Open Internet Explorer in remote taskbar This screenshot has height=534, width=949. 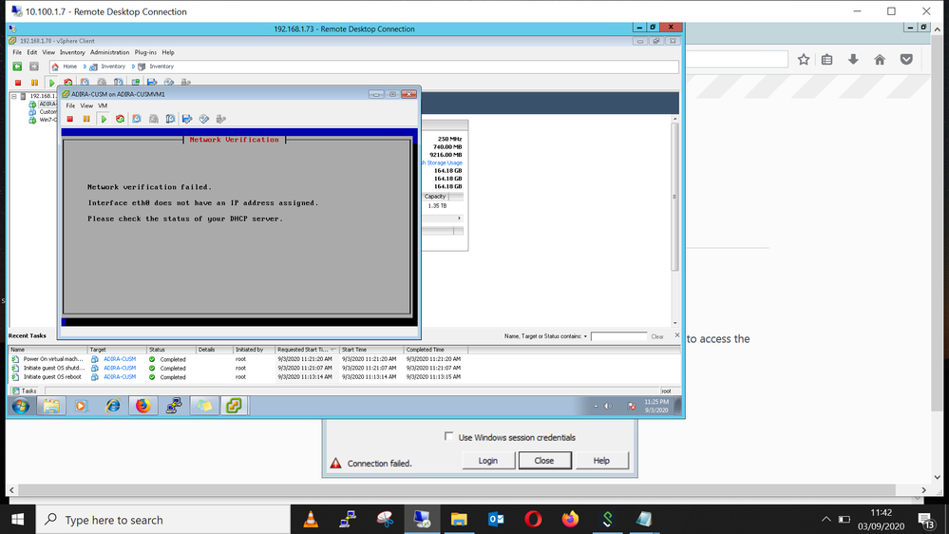coord(113,406)
